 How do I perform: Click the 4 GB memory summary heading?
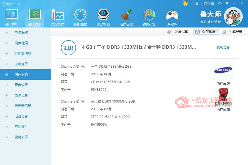coord(139,47)
